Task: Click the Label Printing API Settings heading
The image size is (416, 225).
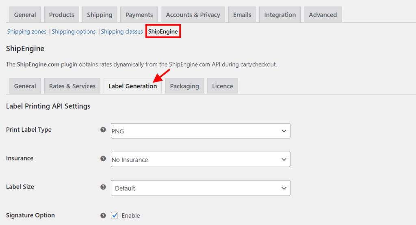Action: click(x=48, y=106)
